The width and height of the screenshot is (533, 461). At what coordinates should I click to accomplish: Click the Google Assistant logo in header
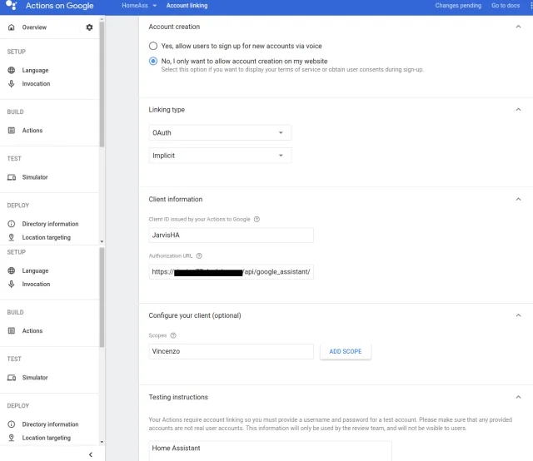pyautogui.click(x=11, y=5)
